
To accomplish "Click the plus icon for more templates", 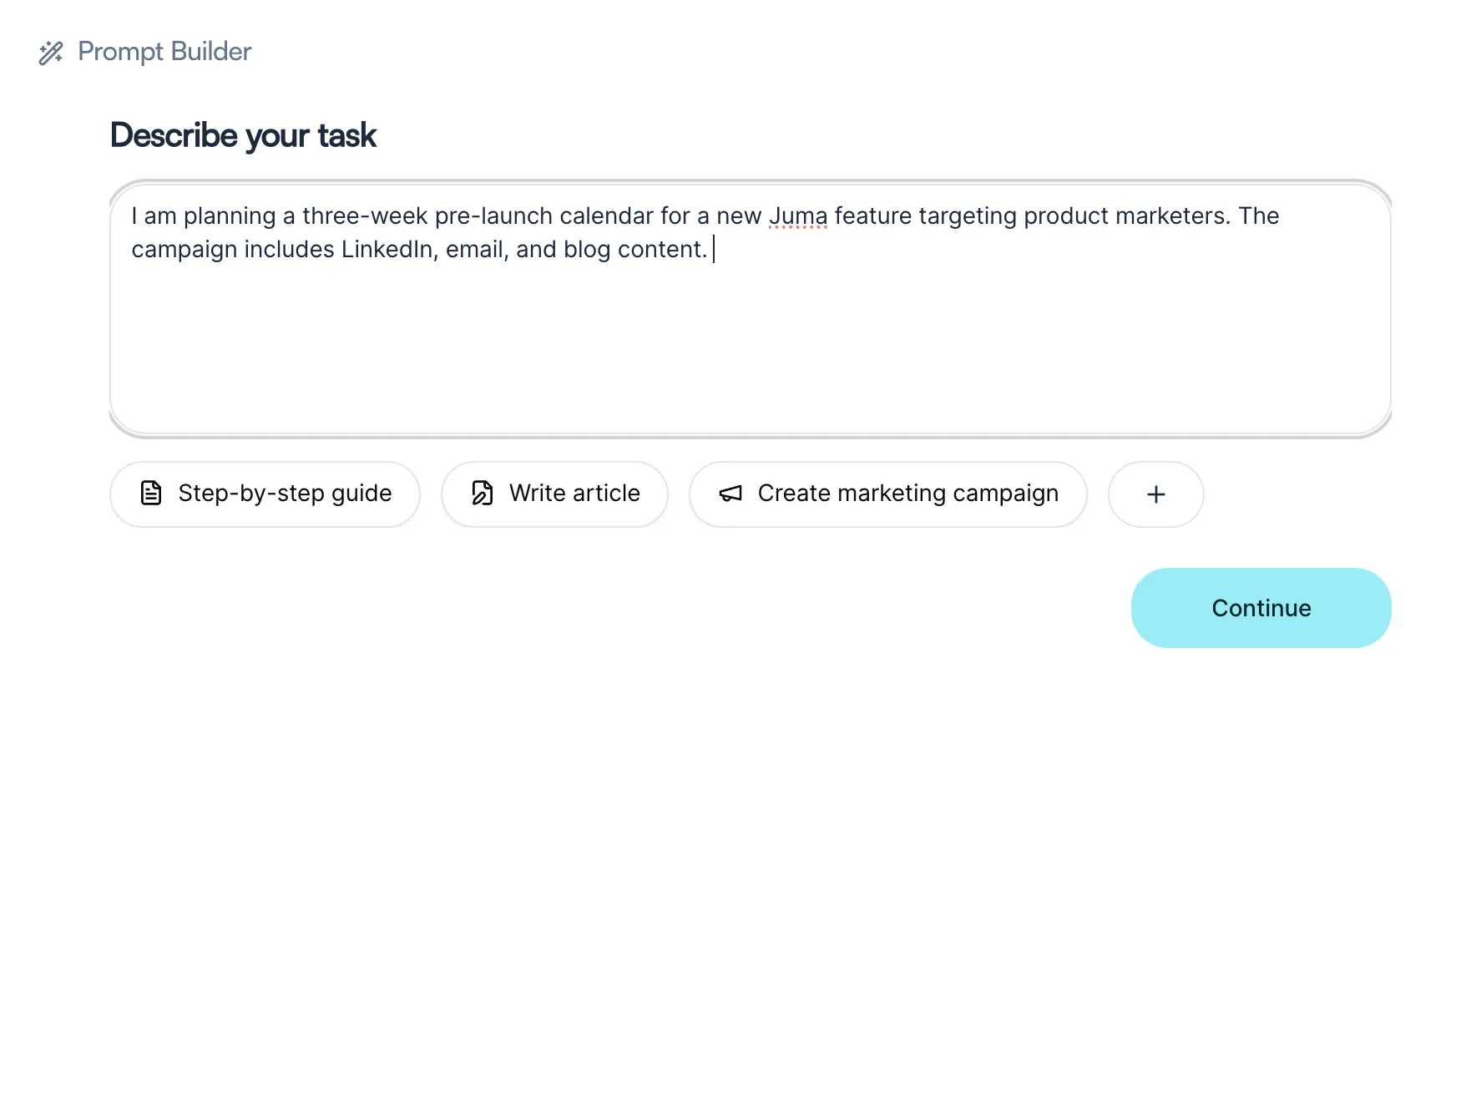I will pyautogui.click(x=1156, y=494).
